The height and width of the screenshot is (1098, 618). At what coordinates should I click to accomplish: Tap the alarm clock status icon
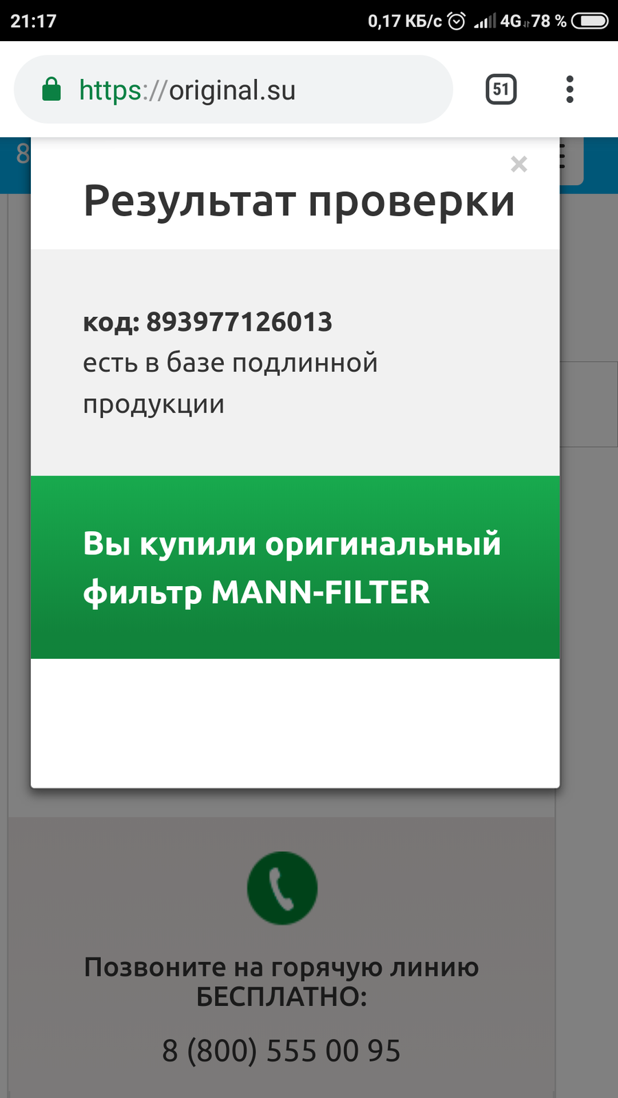coord(457,21)
